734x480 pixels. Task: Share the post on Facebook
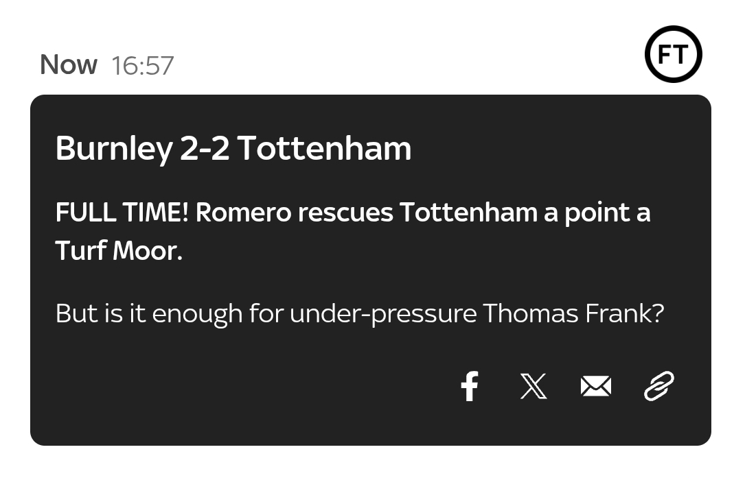pos(470,386)
